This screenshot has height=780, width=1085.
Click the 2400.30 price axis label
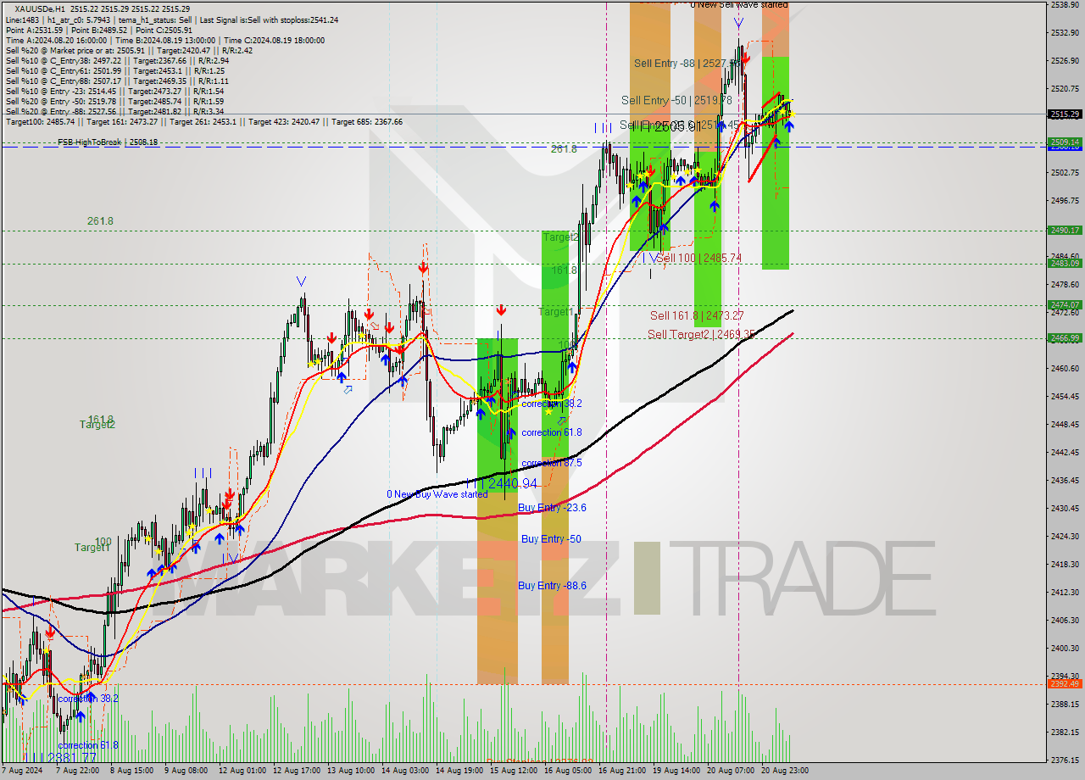click(x=1065, y=649)
